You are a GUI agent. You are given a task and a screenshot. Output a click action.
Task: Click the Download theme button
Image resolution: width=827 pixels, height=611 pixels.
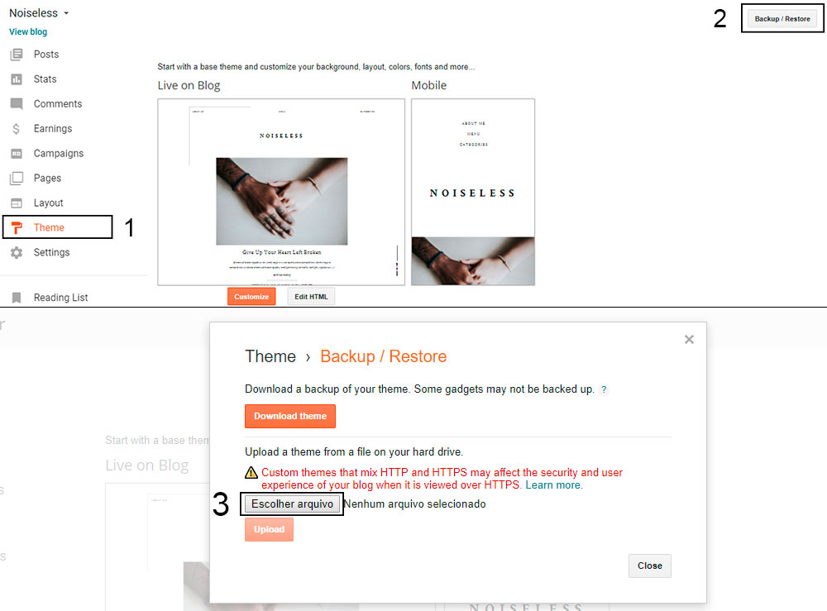point(290,416)
